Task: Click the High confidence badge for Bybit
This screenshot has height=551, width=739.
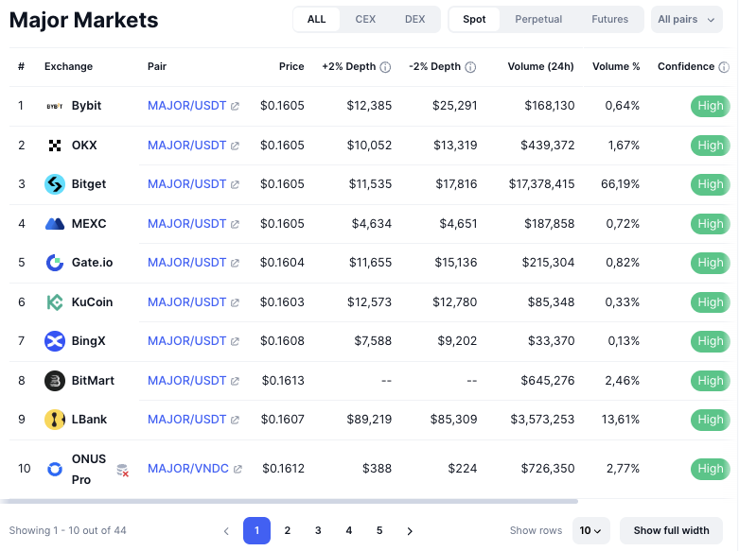Action: coord(711,106)
